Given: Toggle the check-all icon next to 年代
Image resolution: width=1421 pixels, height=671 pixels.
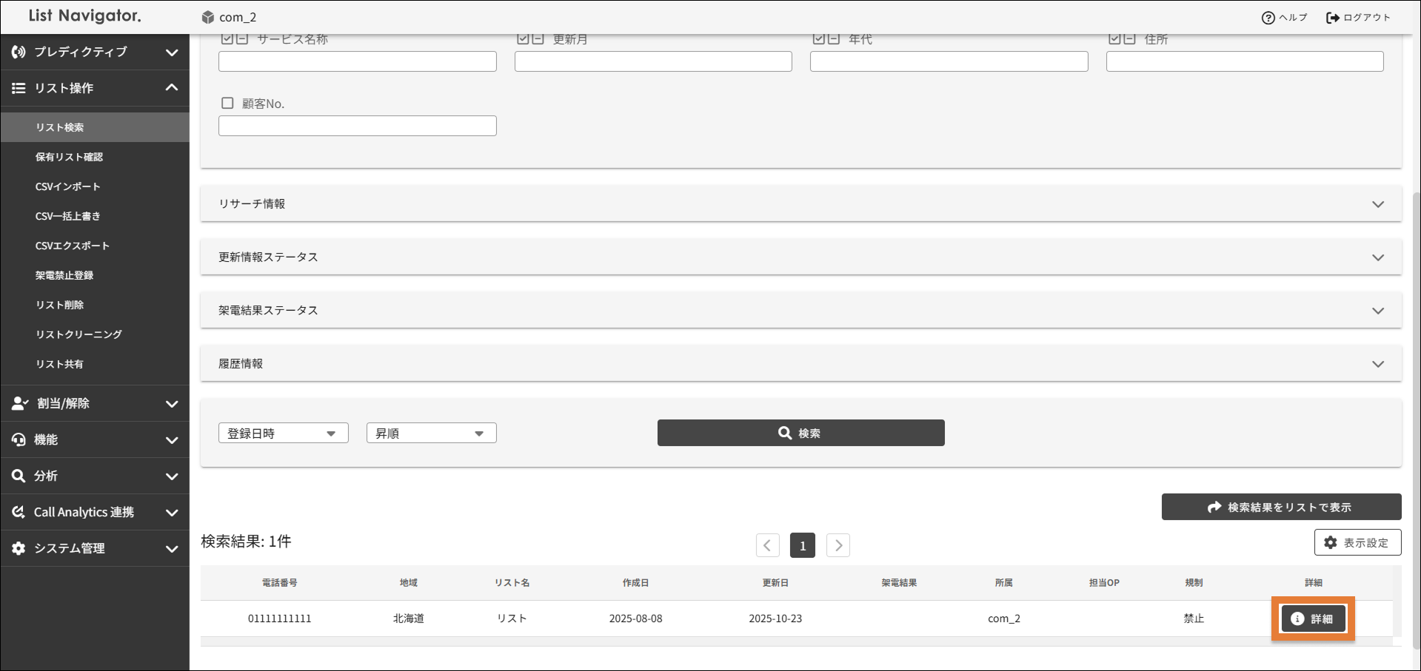Looking at the screenshot, I should coord(818,38).
